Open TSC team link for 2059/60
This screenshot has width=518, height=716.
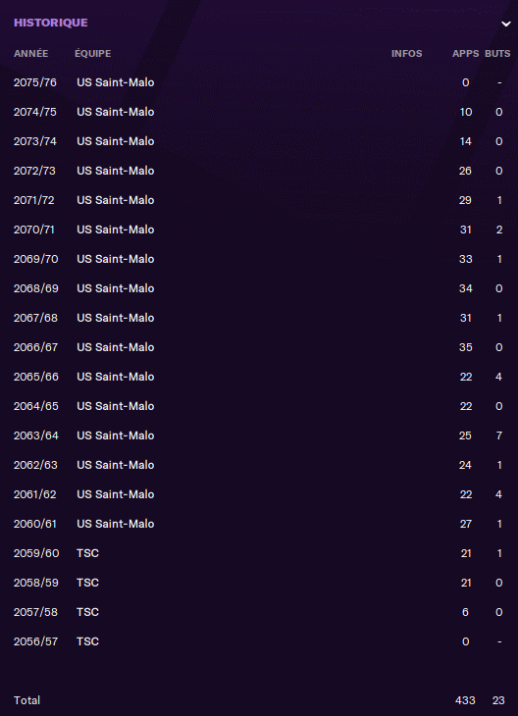pos(87,553)
